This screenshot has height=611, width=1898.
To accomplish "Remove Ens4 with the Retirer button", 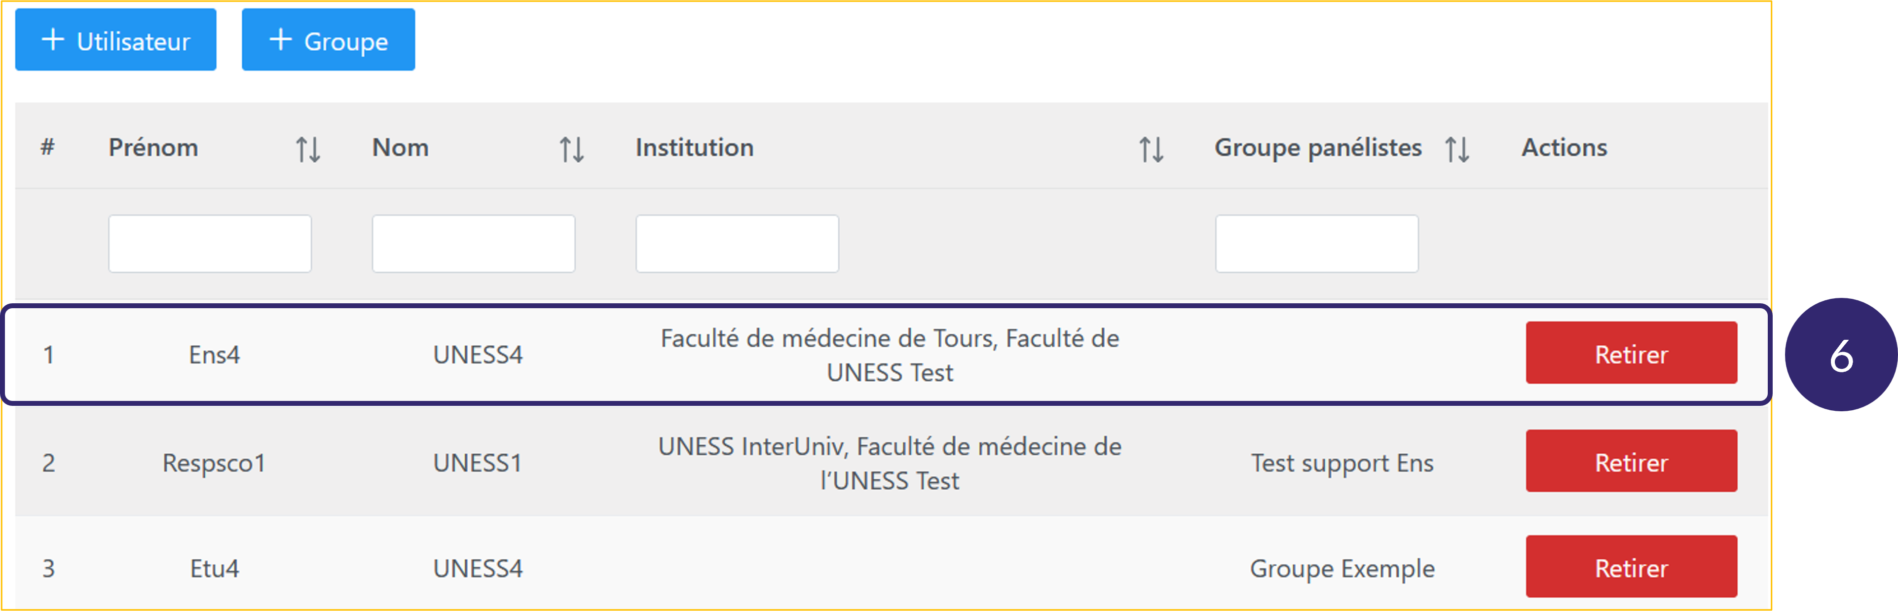I will 1631,354.
